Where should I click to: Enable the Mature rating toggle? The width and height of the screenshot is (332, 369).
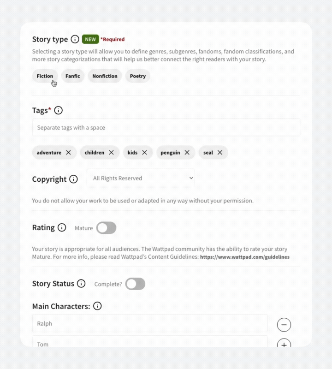(x=107, y=228)
